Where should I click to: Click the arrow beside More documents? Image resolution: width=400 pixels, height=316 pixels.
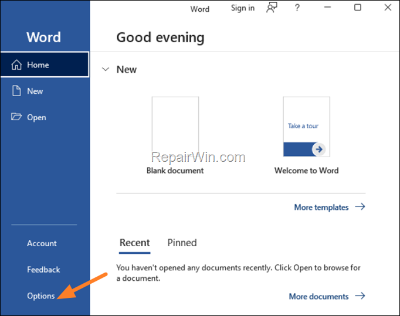tap(360, 296)
